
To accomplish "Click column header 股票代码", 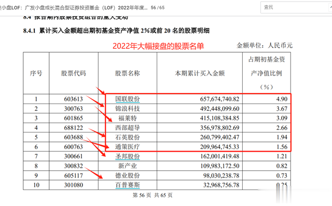I will coord(74,73).
